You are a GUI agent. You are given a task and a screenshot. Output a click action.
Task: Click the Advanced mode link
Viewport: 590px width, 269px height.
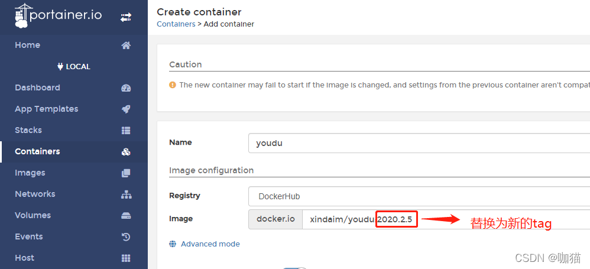tap(210, 244)
